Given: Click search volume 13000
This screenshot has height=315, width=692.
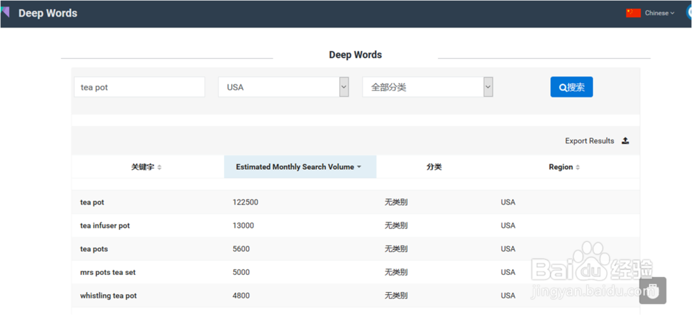Looking at the screenshot, I should [243, 226].
